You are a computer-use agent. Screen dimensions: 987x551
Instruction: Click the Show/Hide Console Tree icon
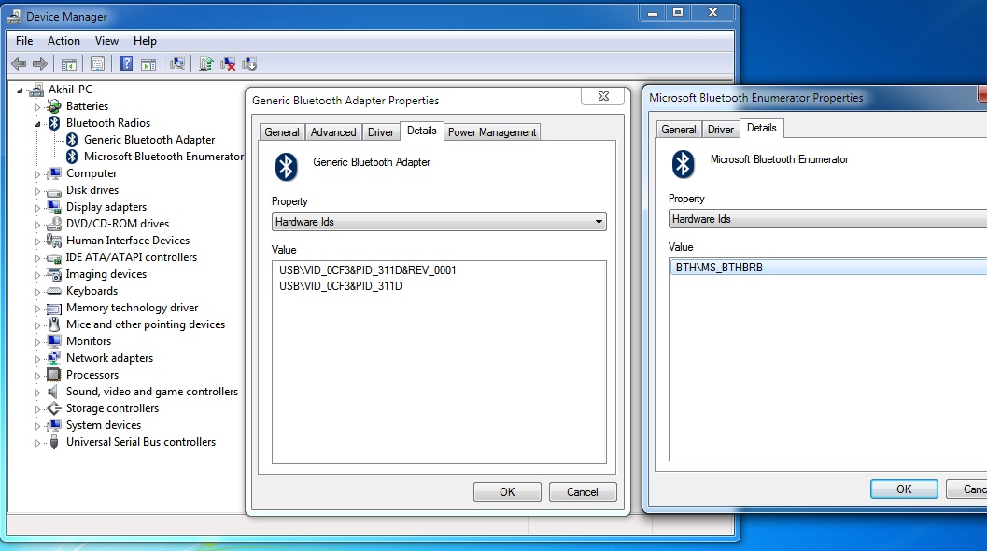(x=68, y=63)
